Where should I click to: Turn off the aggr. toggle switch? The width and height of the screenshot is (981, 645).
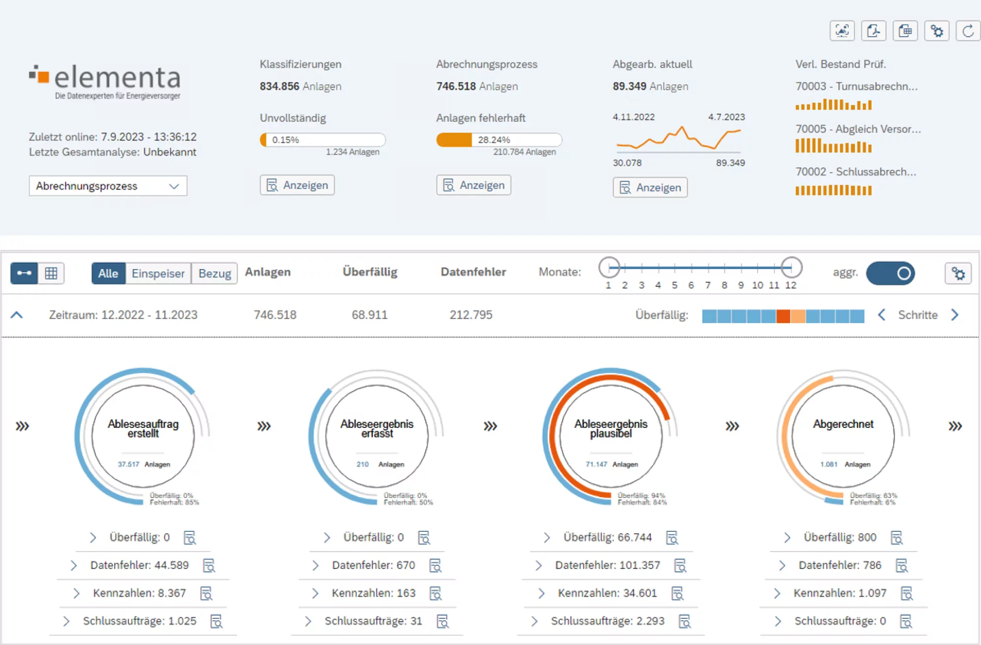tap(890, 273)
